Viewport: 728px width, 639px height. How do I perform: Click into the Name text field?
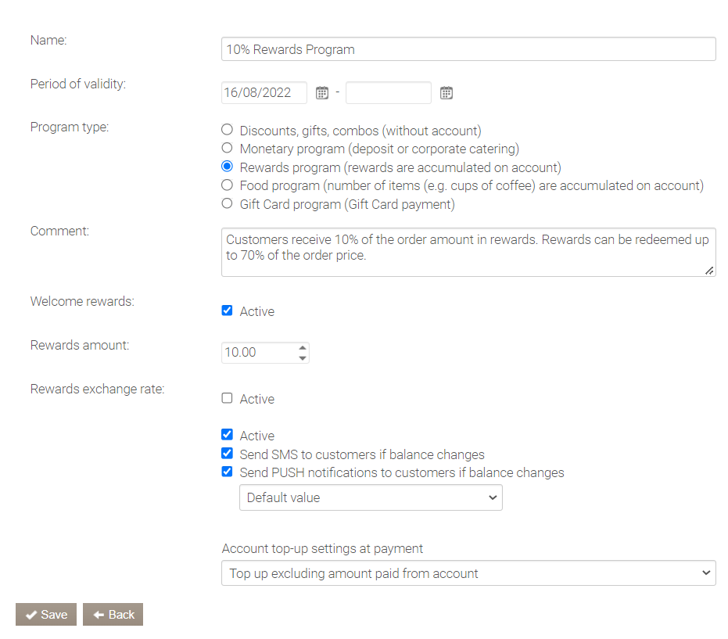tap(468, 49)
